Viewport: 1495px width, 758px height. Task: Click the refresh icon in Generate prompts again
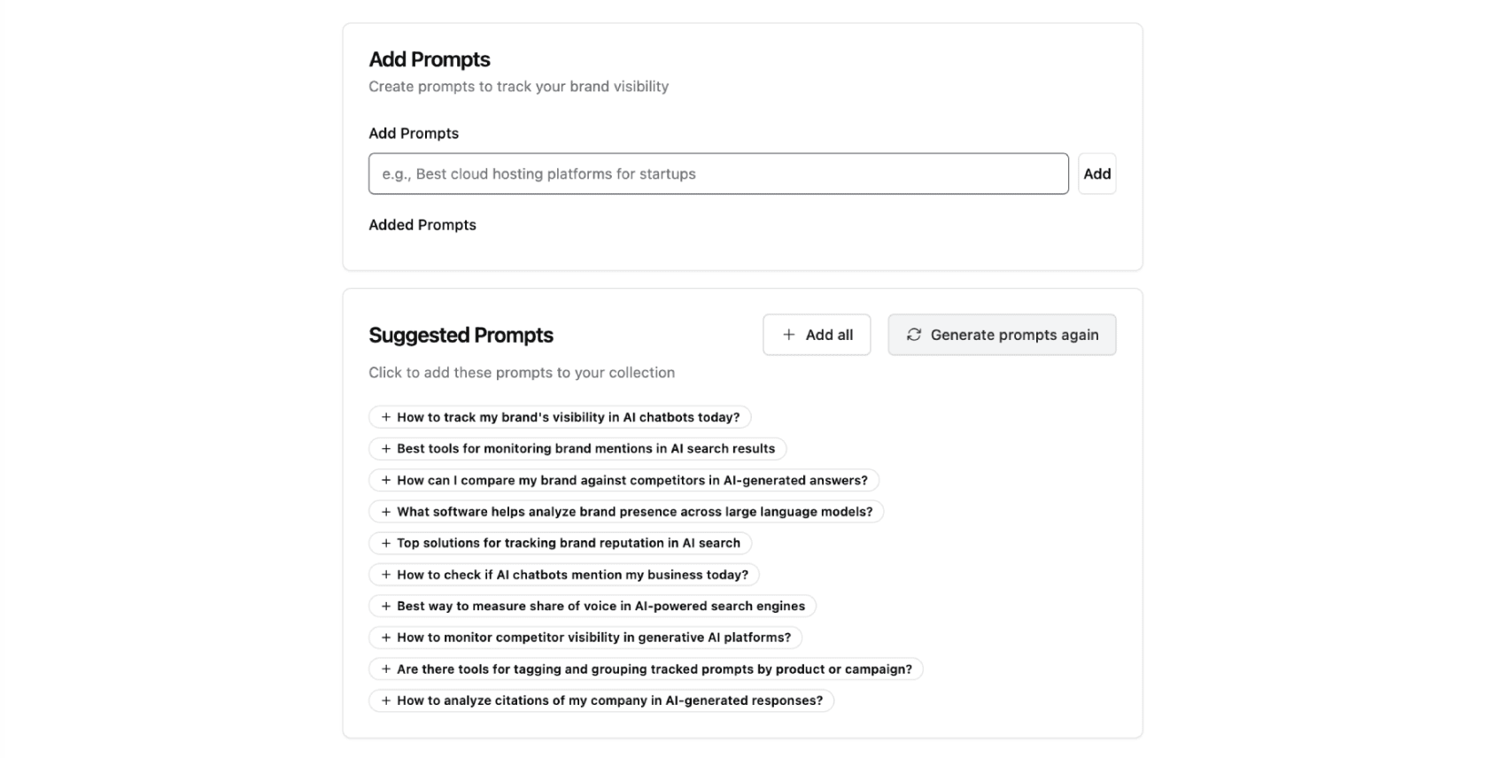coord(914,335)
